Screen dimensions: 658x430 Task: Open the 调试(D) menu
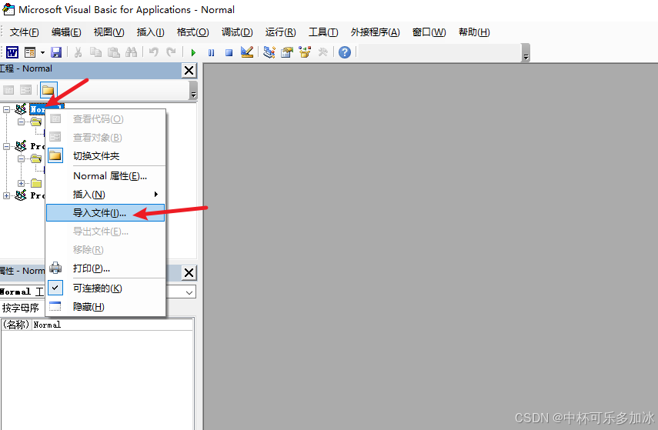tap(237, 32)
